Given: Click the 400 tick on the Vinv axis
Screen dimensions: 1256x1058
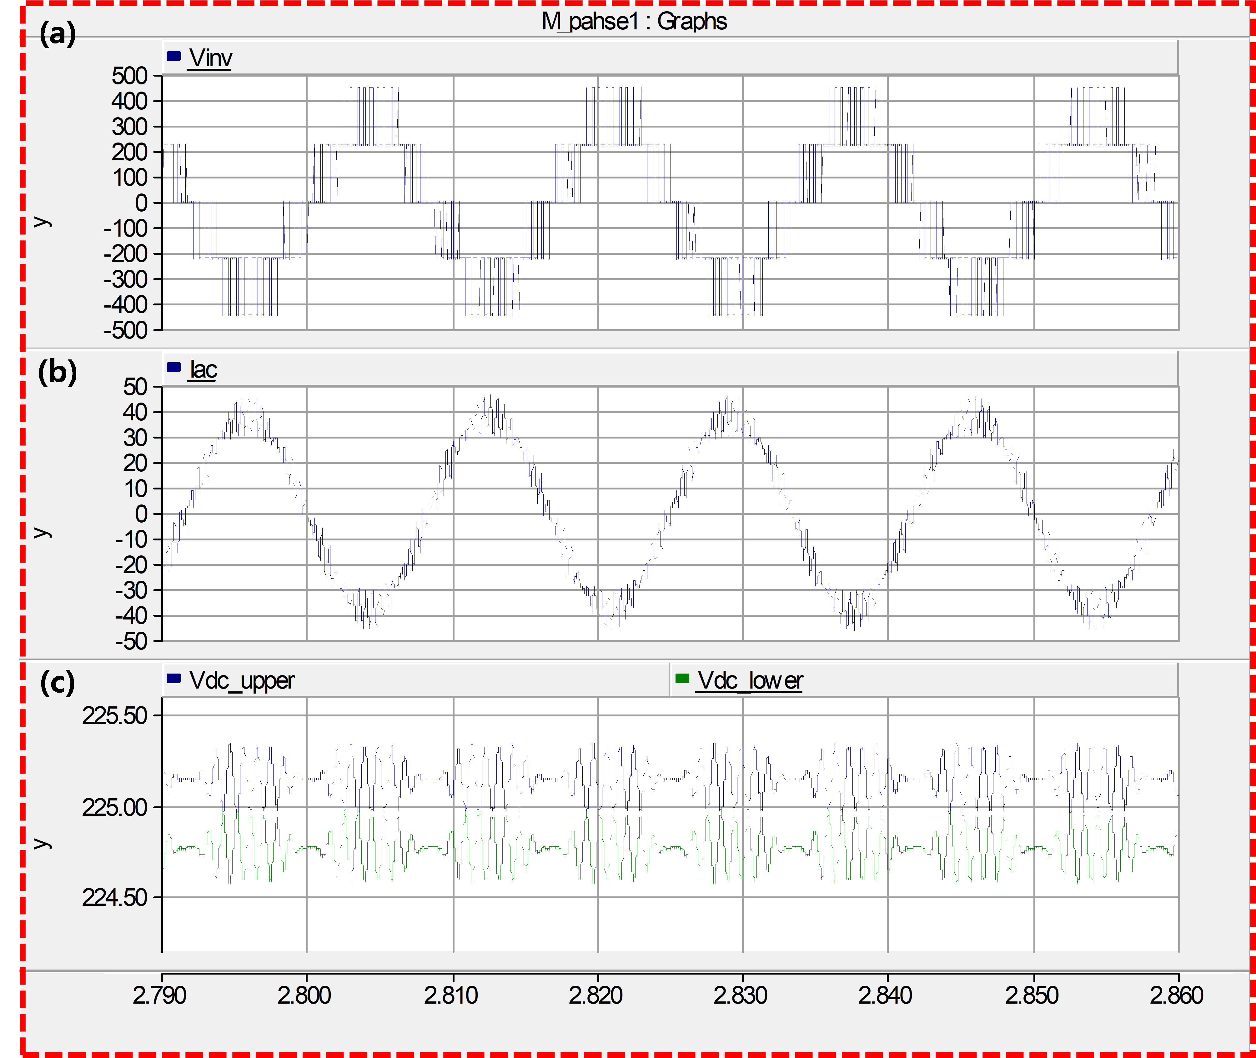Looking at the screenshot, I should [129, 101].
